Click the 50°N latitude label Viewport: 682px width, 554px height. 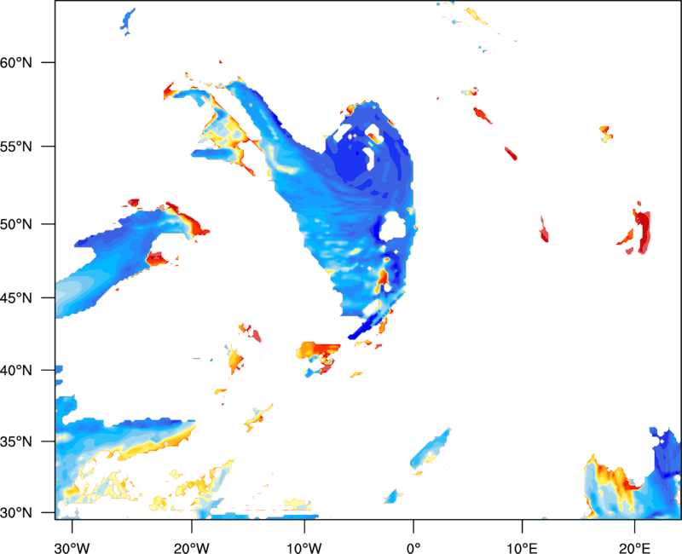pyautogui.click(x=16, y=224)
